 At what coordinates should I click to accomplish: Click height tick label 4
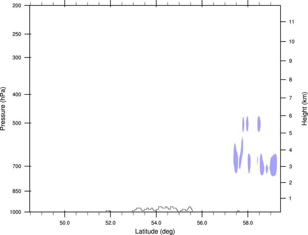coord(291,150)
